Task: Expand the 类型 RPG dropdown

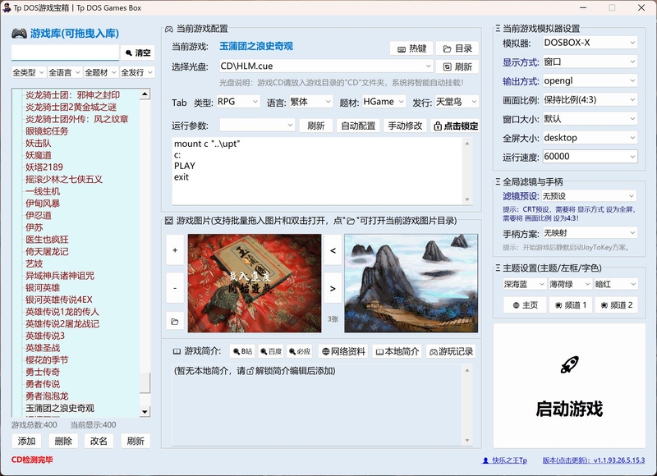Action: pos(238,102)
